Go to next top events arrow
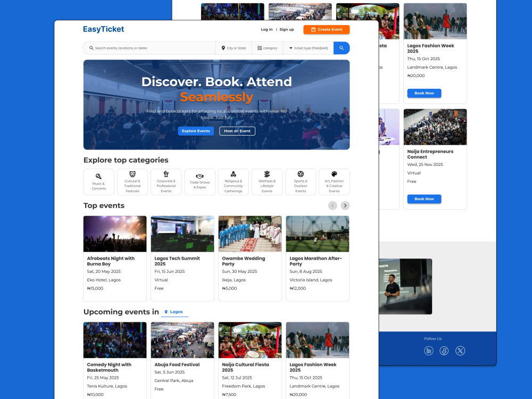Viewport: 532px width, 399px height. pos(345,205)
